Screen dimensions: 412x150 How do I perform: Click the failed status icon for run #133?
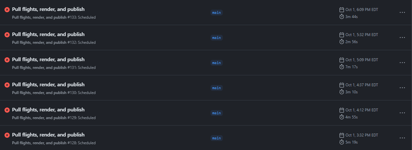point(7,10)
